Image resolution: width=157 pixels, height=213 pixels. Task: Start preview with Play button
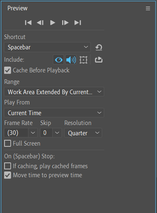click(x=52, y=23)
